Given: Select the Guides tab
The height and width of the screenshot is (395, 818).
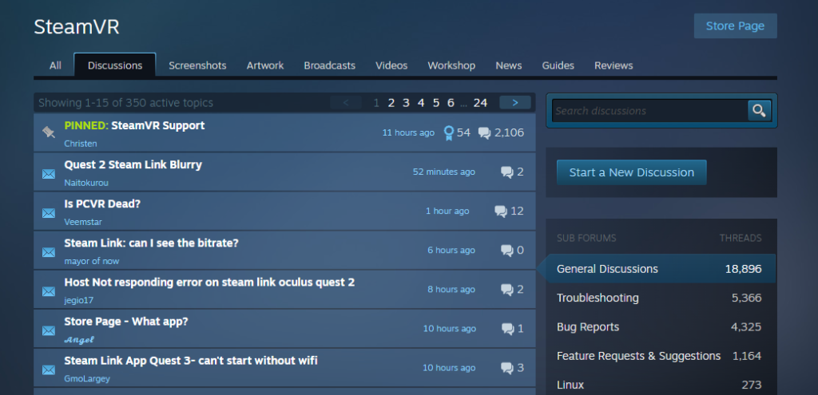Looking at the screenshot, I should 558,65.
